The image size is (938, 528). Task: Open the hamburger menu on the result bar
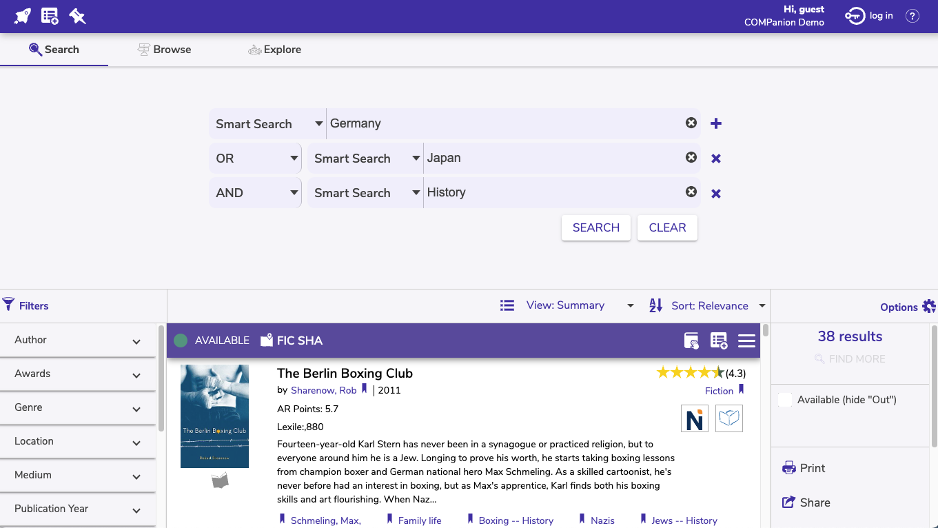tap(746, 340)
